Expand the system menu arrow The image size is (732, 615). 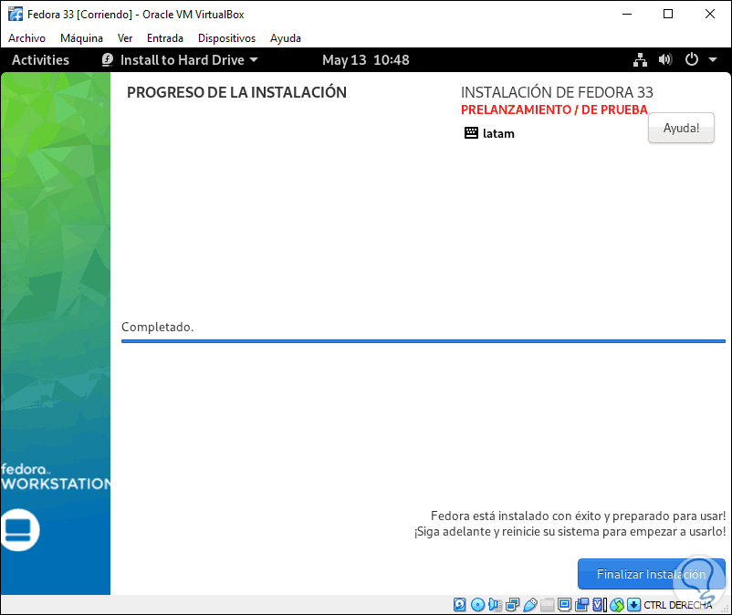coord(713,59)
